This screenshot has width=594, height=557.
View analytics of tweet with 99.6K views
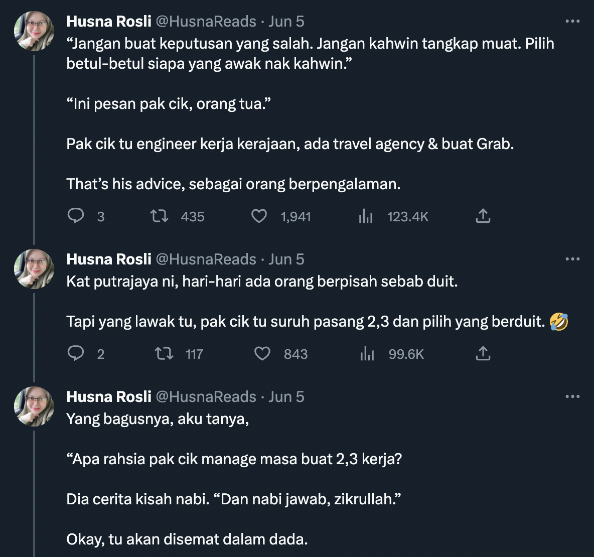pyautogui.click(x=367, y=354)
